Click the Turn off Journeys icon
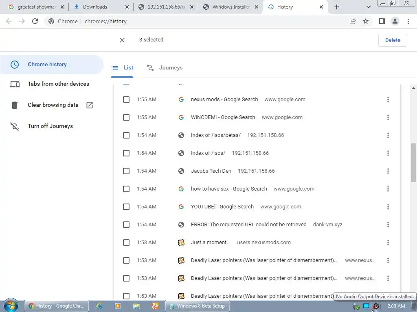417x312 pixels. [15, 126]
